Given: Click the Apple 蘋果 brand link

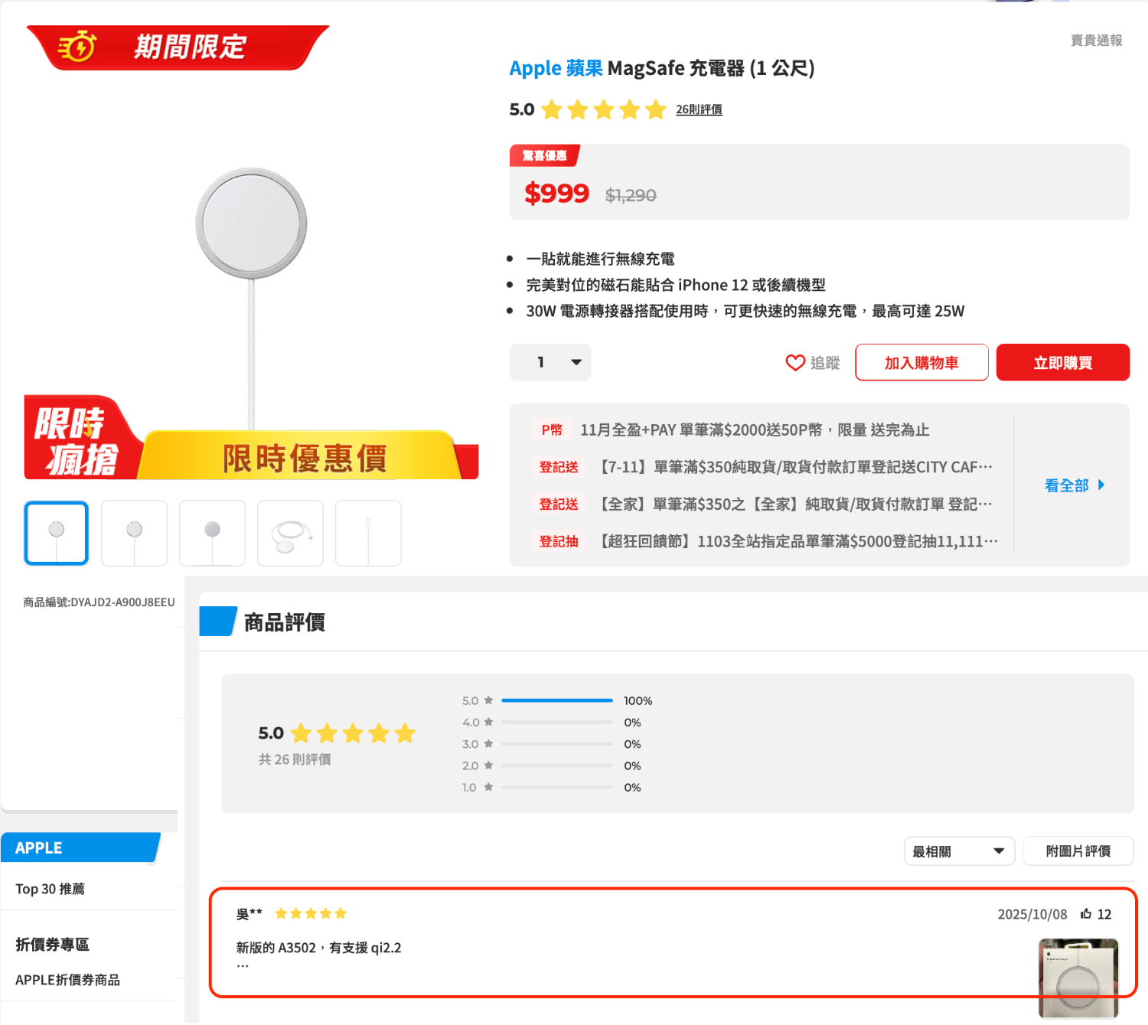Looking at the screenshot, I should coord(556,68).
